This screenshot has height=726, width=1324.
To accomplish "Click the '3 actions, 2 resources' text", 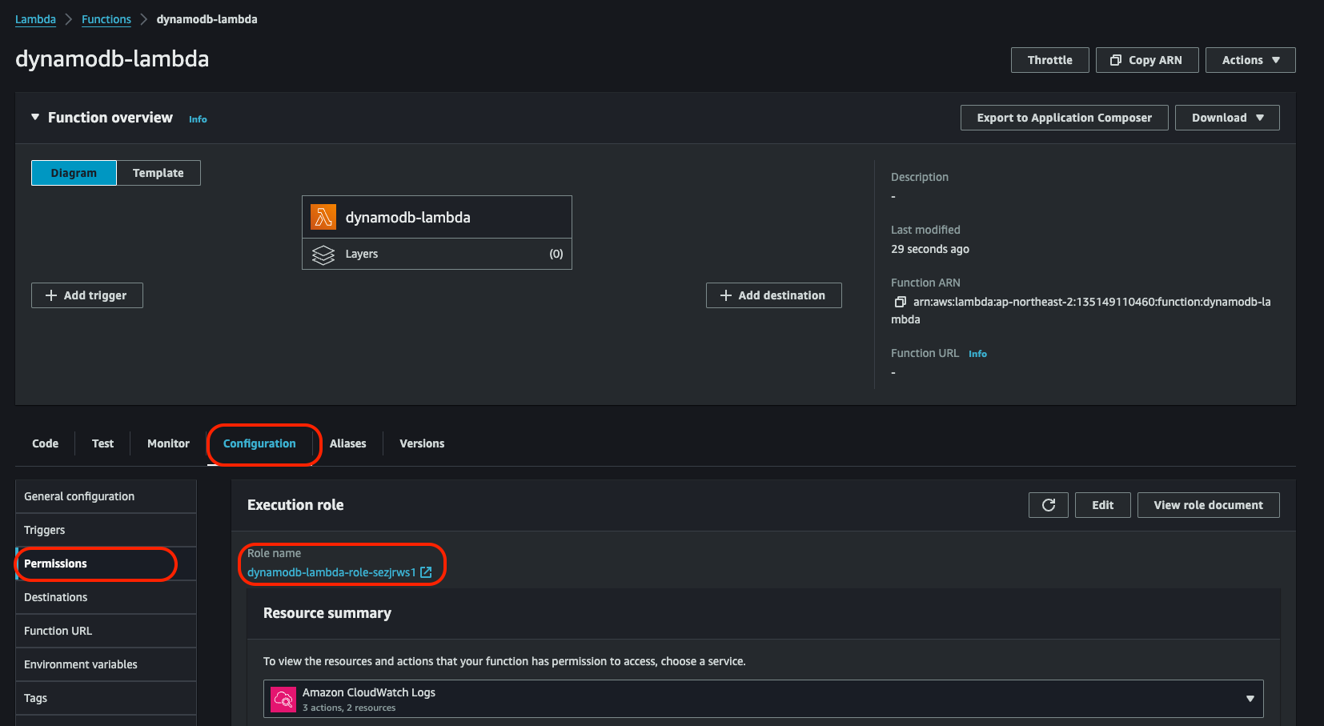I will click(x=349, y=708).
